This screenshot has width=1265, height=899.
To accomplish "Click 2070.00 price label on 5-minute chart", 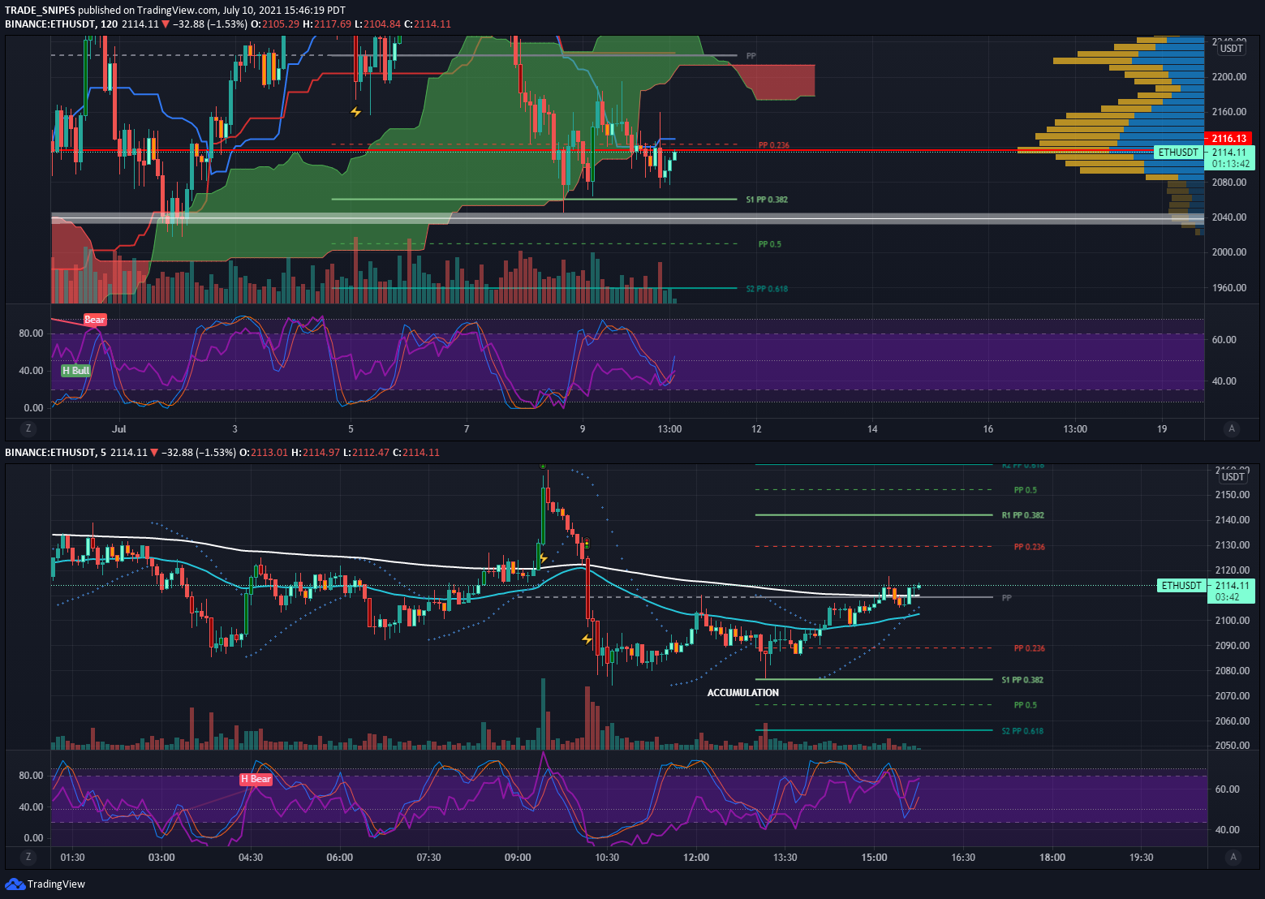I will [x=1233, y=696].
